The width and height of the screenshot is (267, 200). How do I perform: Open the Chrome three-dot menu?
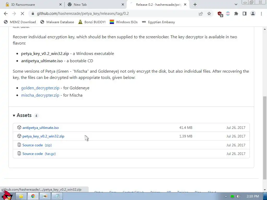(x=261, y=14)
